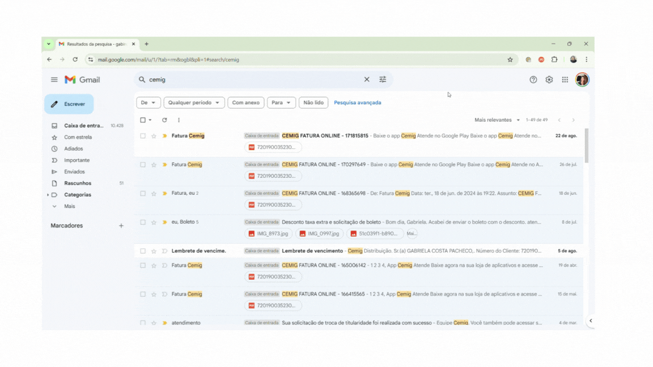Open the De filter dropdown
The height and width of the screenshot is (367, 653).
pos(148,103)
